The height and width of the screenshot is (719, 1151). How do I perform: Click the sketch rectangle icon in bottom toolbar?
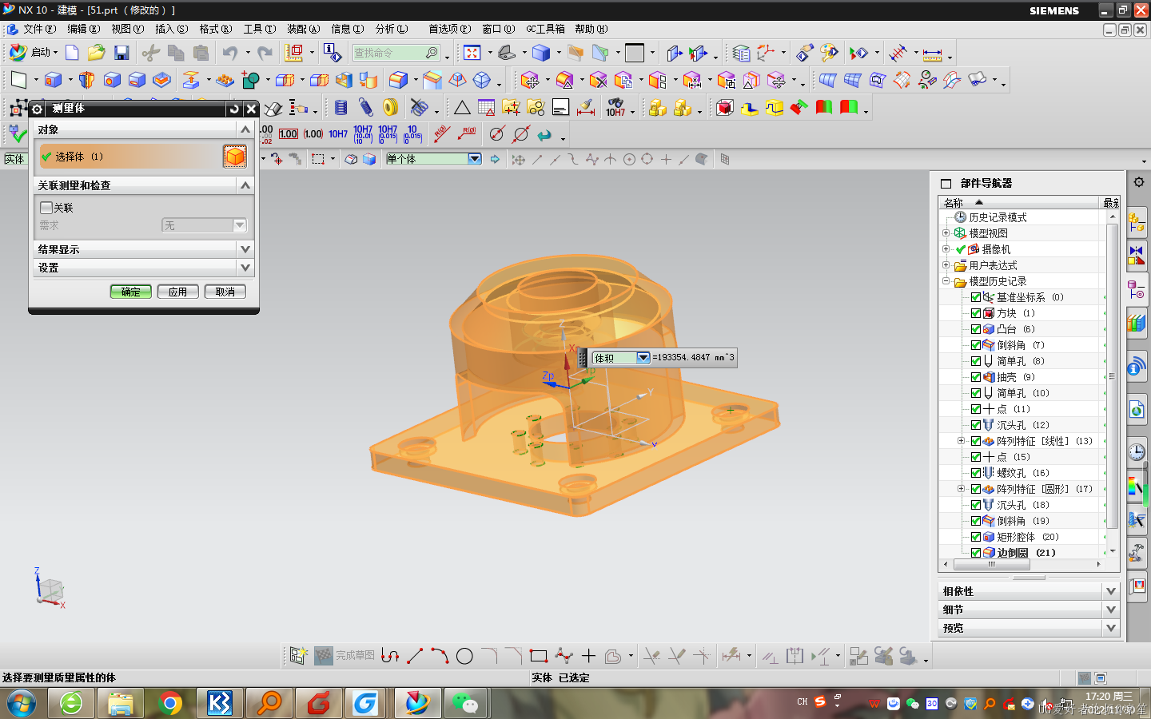[x=539, y=656]
